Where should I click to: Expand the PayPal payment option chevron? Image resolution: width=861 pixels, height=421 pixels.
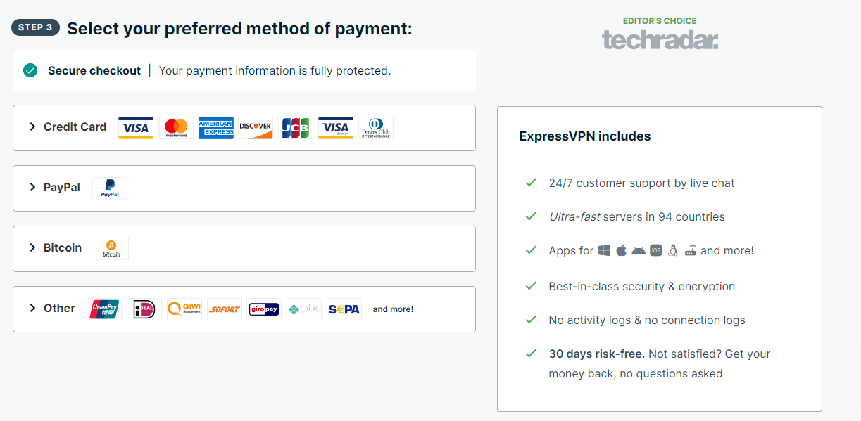tap(32, 187)
